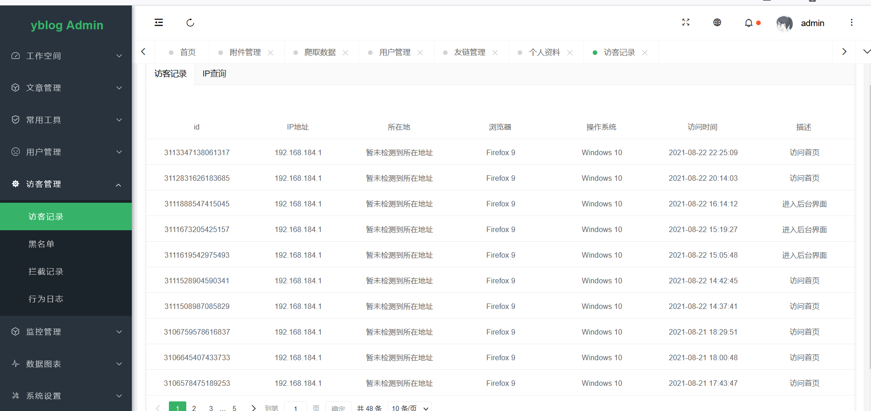The width and height of the screenshot is (871, 411).
Task: Expand the 系统设置 menu chevron
Action: (119, 396)
